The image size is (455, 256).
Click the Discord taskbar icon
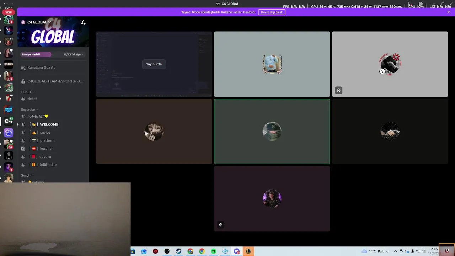[237, 251]
